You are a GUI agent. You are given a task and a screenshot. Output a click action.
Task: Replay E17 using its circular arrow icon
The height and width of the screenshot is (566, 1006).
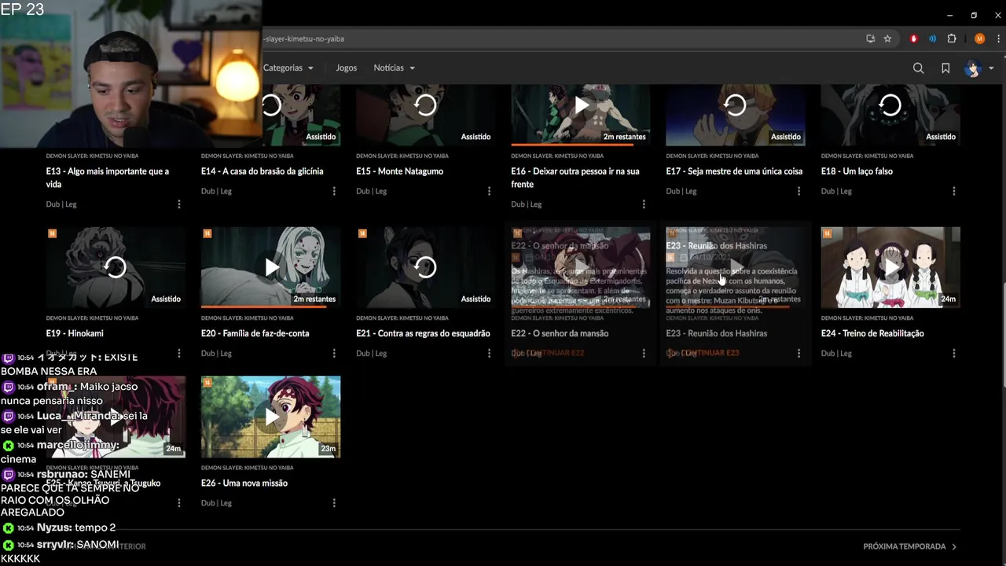click(x=735, y=105)
